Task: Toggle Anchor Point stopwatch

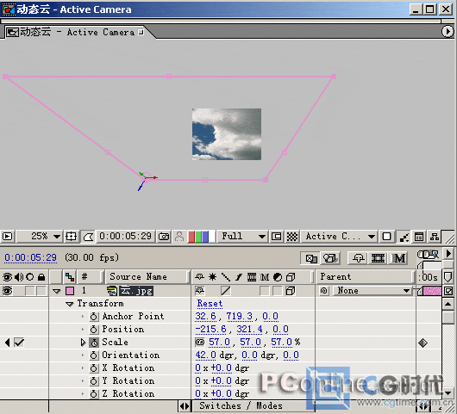Action: (94, 317)
